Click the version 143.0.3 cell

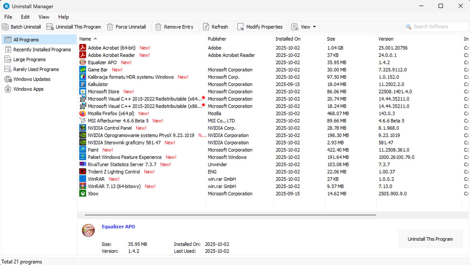click(387, 114)
